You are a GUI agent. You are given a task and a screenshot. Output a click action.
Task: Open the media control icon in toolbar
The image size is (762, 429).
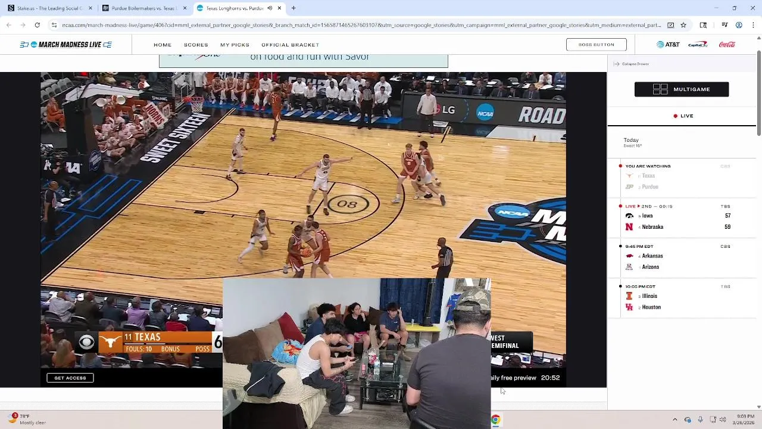[x=724, y=25]
